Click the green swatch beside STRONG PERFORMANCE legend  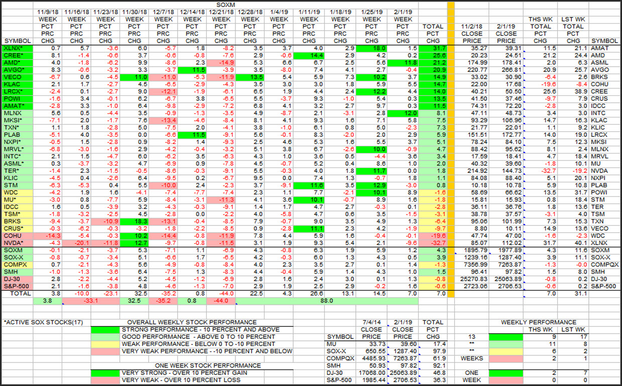tap(105, 329)
